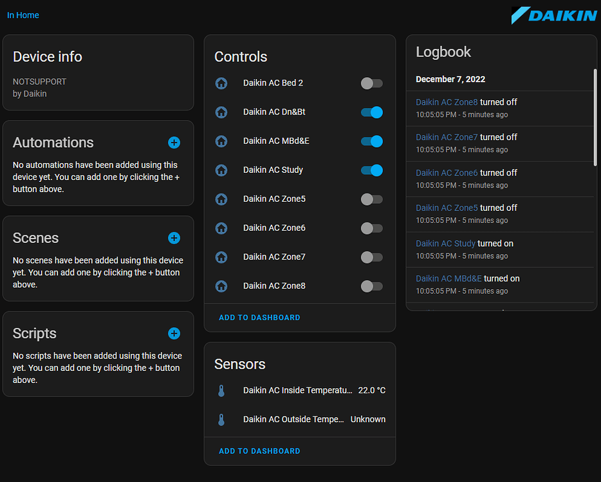Disable the Daikin AC MBd&E switch
This screenshot has width=601, height=482.
click(x=371, y=141)
